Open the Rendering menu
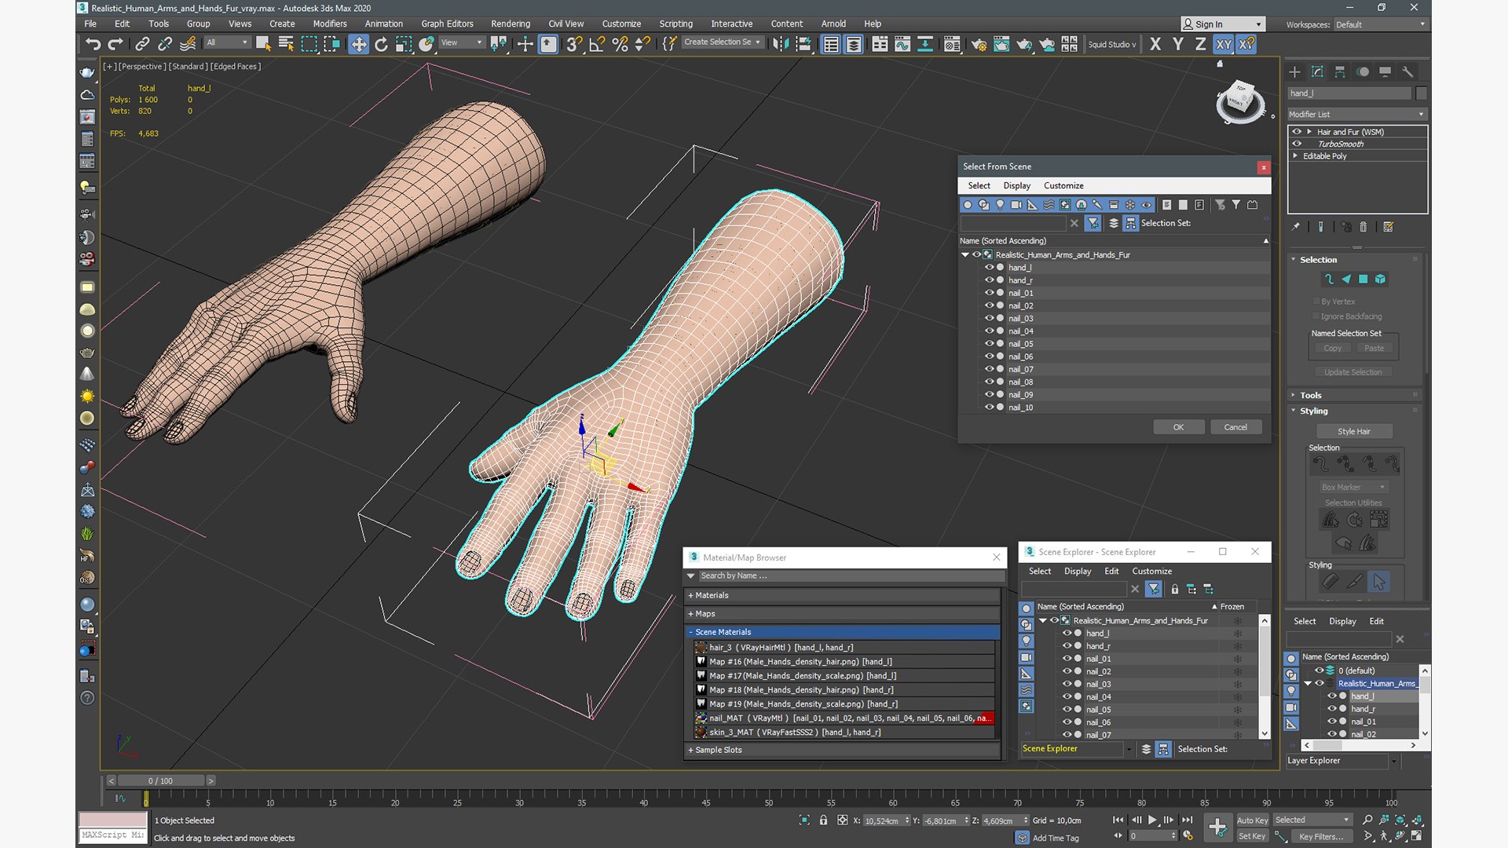The width and height of the screenshot is (1508, 848). (x=511, y=24)
